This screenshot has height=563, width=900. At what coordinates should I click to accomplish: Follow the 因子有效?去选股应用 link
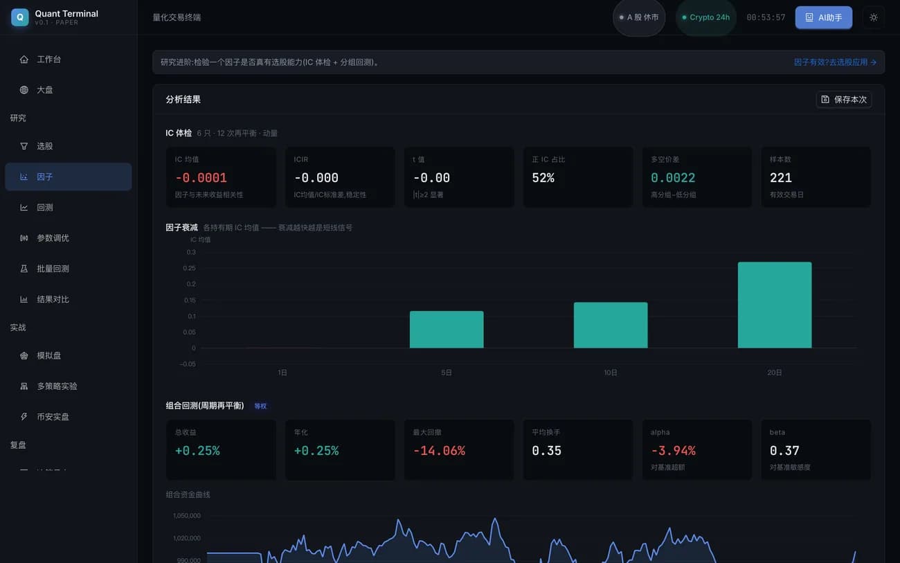click(835, 62)
